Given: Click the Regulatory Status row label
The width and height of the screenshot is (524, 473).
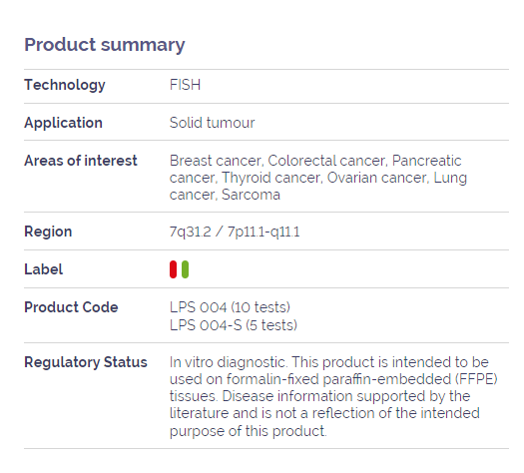Looking at the screenshot, I should click(86, 362).
